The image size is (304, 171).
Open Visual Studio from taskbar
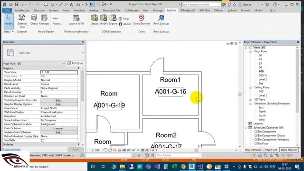[x=157, y=166]
